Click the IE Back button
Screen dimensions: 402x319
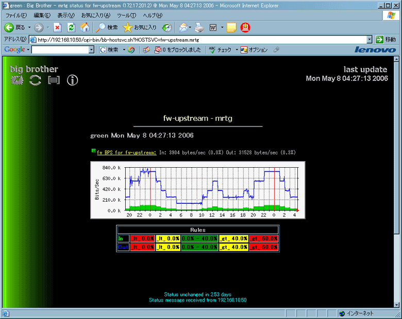[x=14, y=27]
